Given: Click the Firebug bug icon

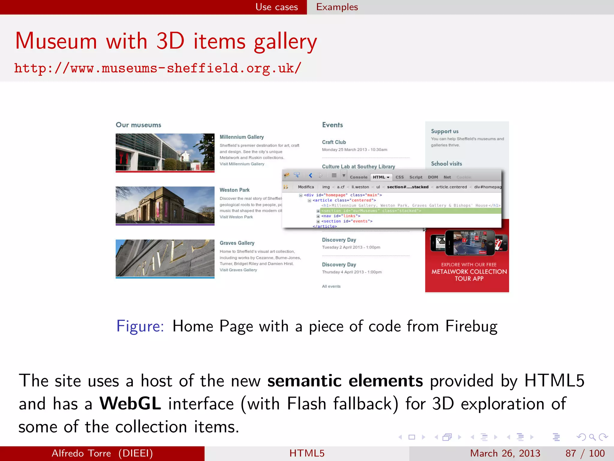Looking at the screenshot, I should (287, 175).
